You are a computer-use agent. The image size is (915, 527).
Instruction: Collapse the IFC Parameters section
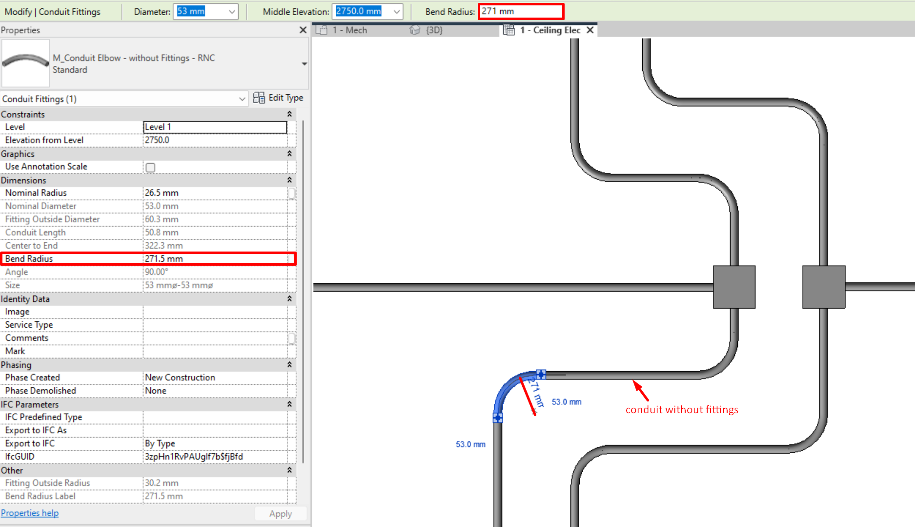coord(289,404)
